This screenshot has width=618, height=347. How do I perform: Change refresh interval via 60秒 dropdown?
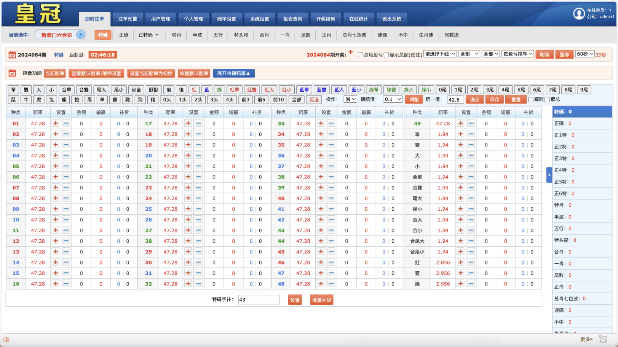point(585,54)
